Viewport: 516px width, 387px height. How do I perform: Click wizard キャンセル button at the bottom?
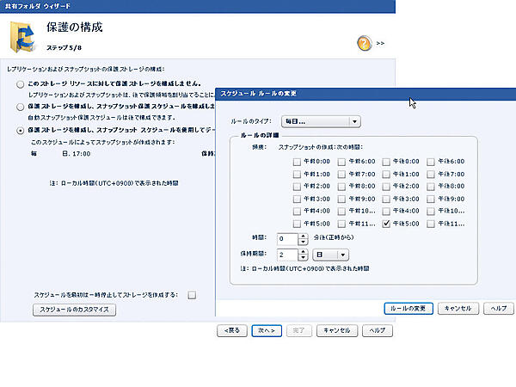337,330
